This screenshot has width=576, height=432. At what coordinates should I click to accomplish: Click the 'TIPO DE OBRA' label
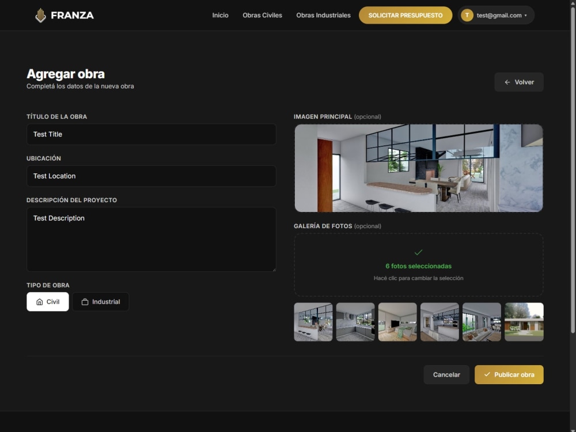(48, 285)
